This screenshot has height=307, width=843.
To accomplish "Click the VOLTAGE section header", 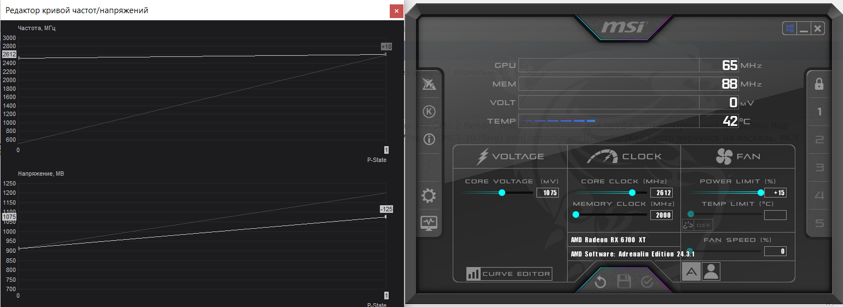I will tap(511, 157).
